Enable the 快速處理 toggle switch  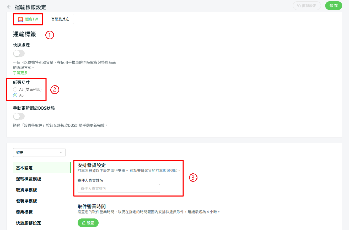(x=19, y=54)
